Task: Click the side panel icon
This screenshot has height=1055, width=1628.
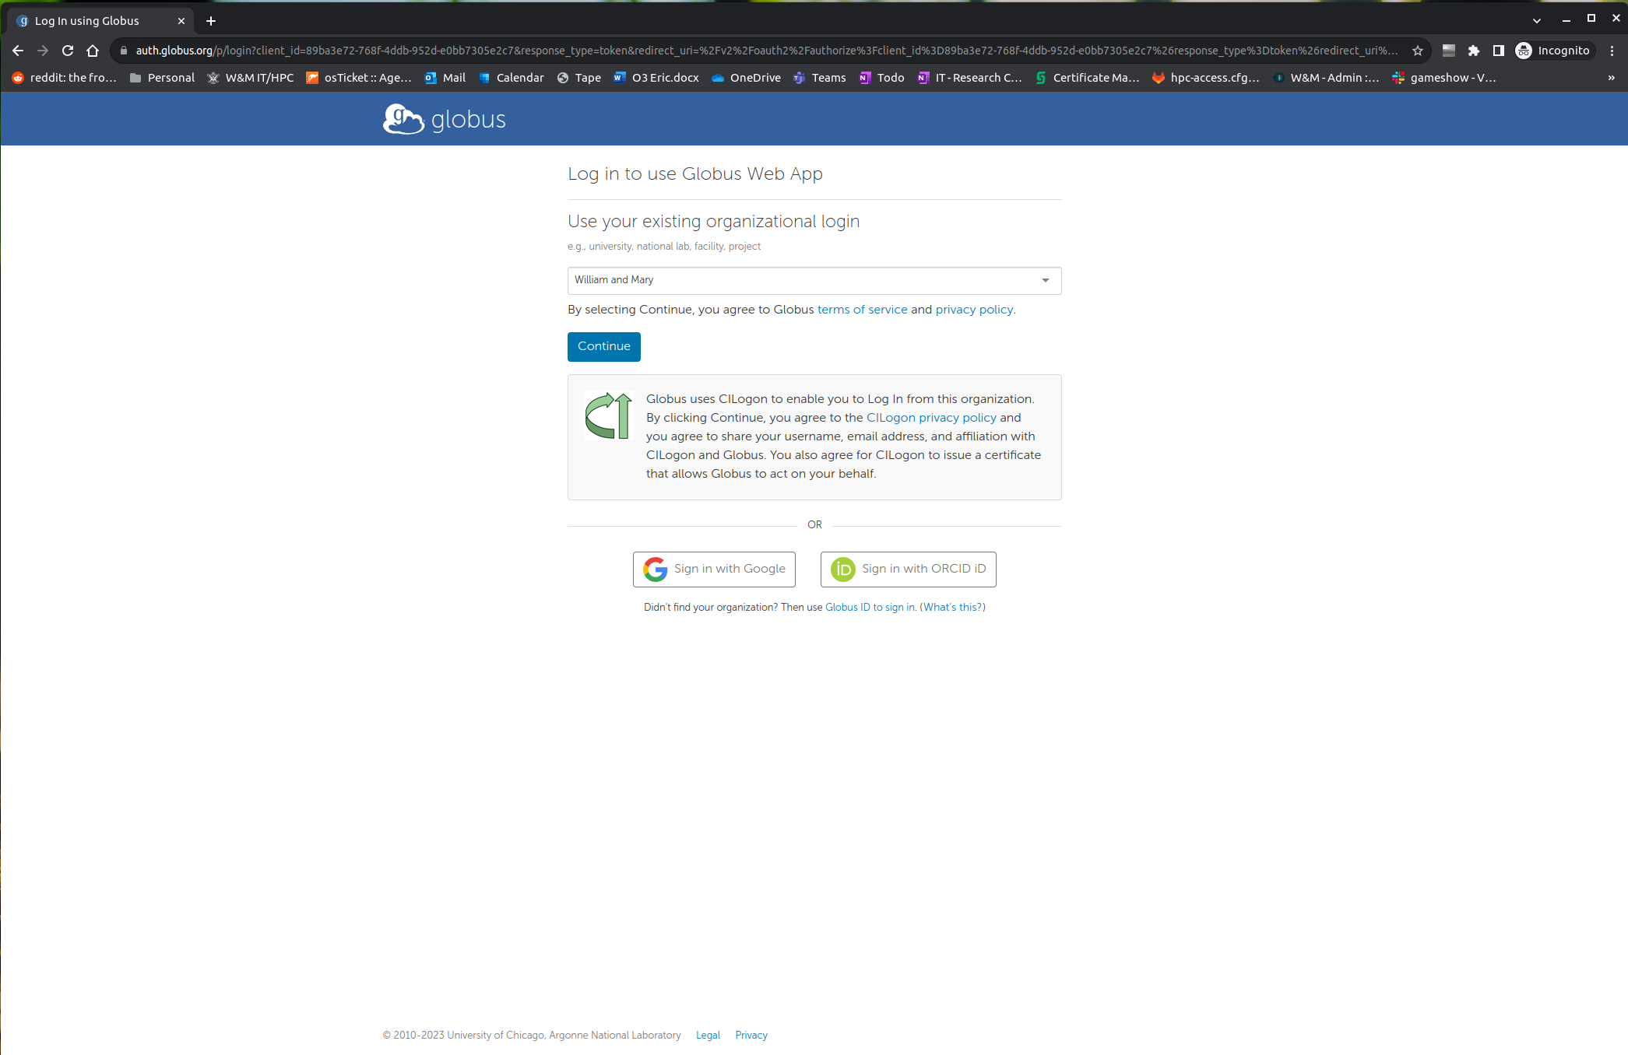Action: (1498, 51)
